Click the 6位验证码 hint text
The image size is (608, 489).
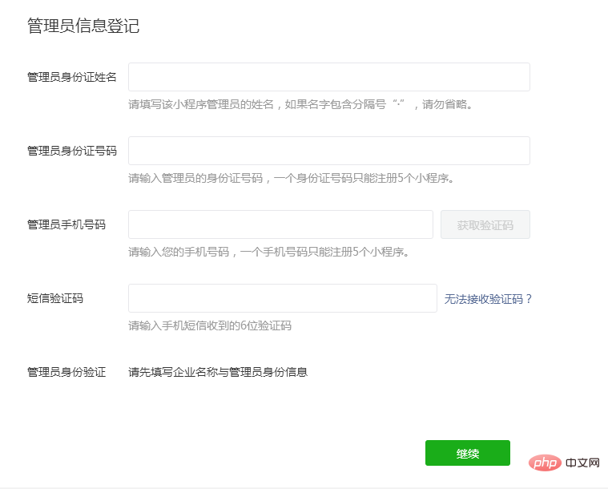point(210,325)
